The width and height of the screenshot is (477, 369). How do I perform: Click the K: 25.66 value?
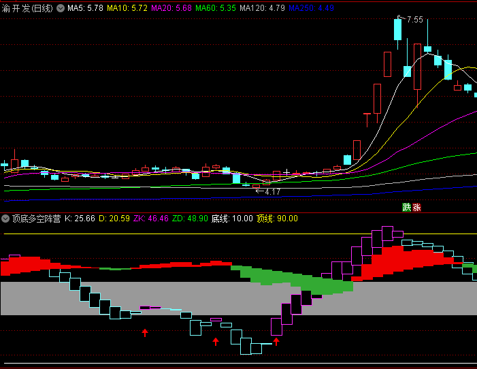(80, 219)
